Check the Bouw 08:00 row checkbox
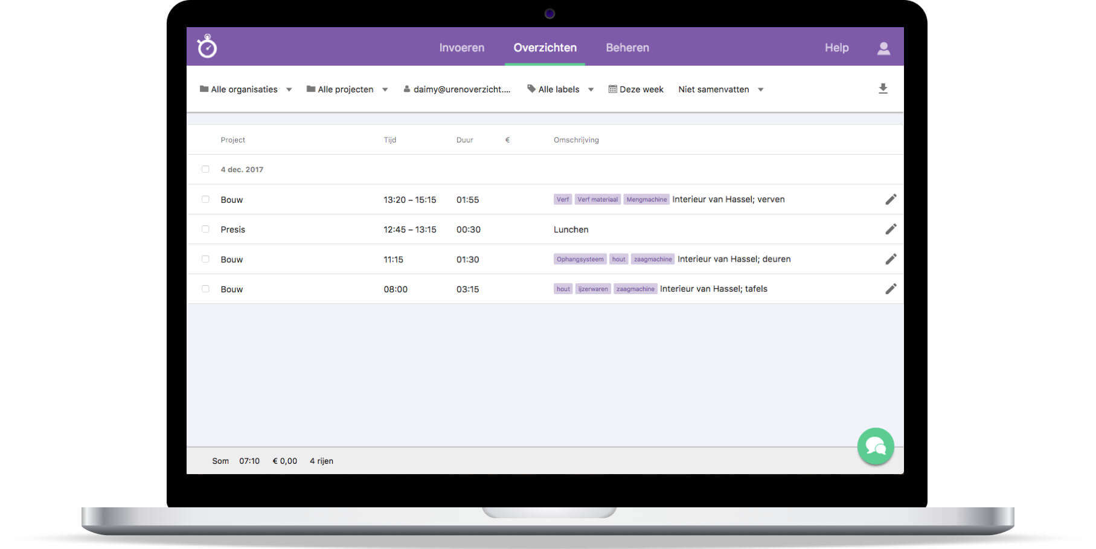The height and width of the screenshot is (549, 1096). click(x=205, y=289)
